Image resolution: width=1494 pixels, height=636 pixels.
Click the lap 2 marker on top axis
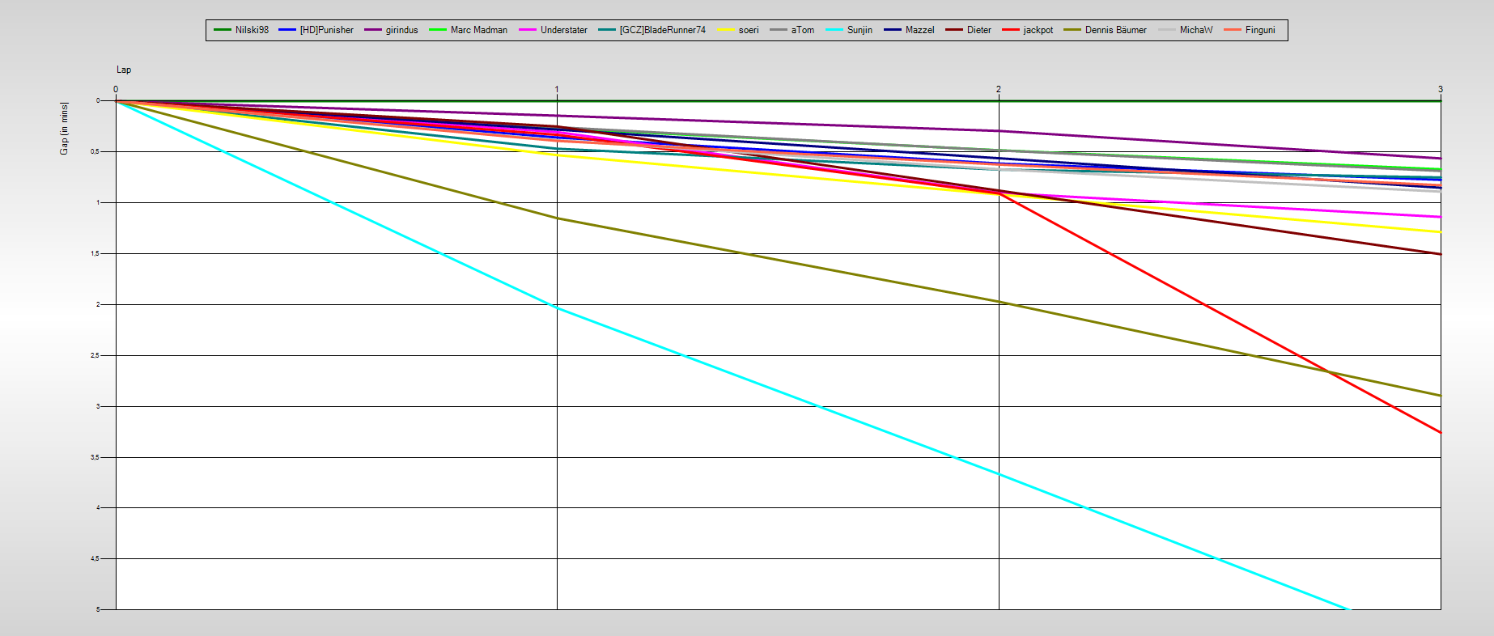coord(999,89)
